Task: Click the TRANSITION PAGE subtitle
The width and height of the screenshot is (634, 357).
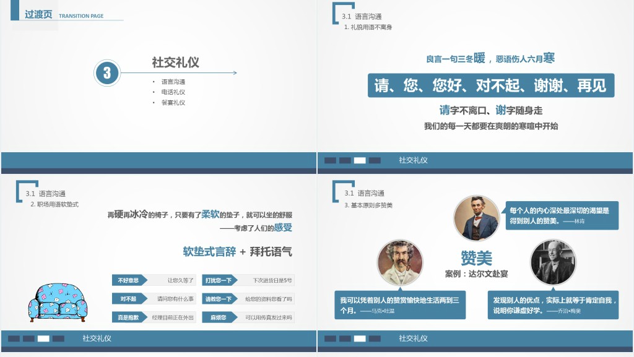Action: (x=81, y=16)
